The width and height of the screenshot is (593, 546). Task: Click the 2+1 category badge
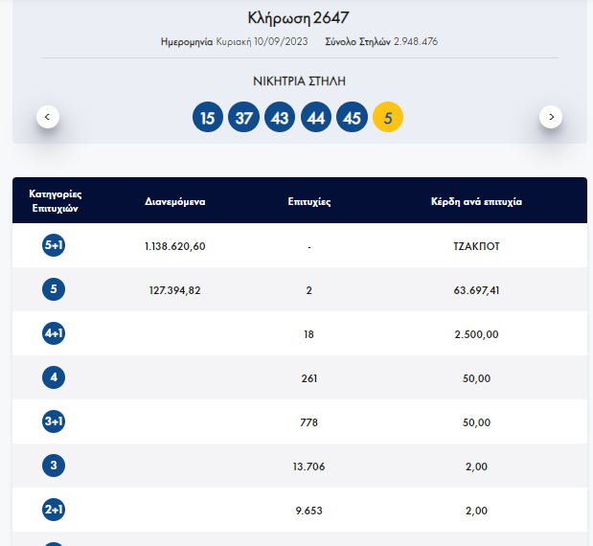point(54,511)
